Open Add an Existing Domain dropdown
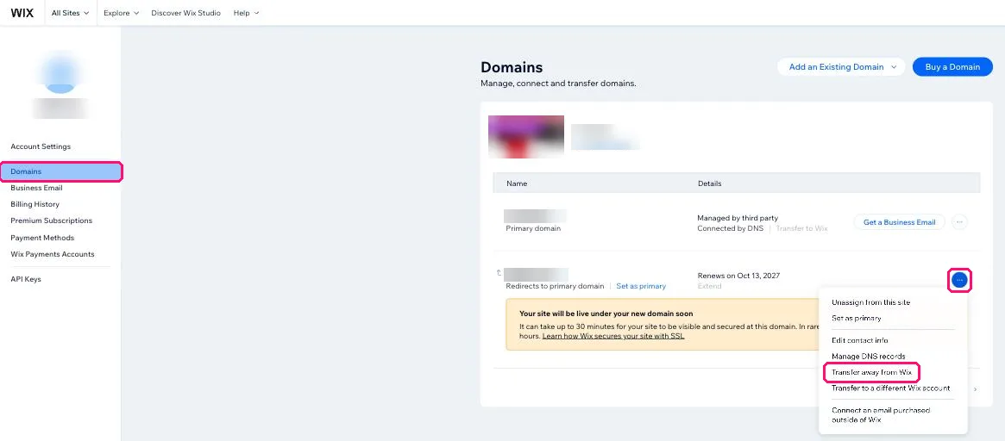This screenshot has width=1005, height=441. point(841,66)
